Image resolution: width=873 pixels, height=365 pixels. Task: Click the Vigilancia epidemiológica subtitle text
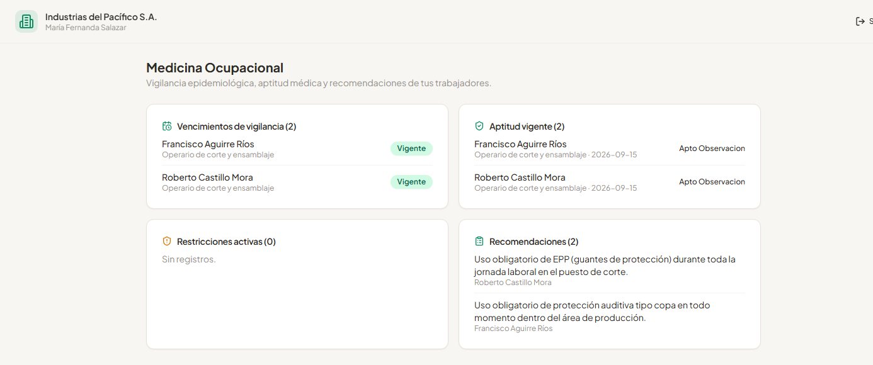tap(319, 83)
